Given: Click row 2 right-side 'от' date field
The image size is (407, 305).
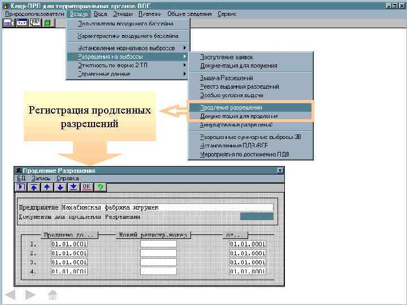Looking at the screenshot, I should (x=248, y=253).
